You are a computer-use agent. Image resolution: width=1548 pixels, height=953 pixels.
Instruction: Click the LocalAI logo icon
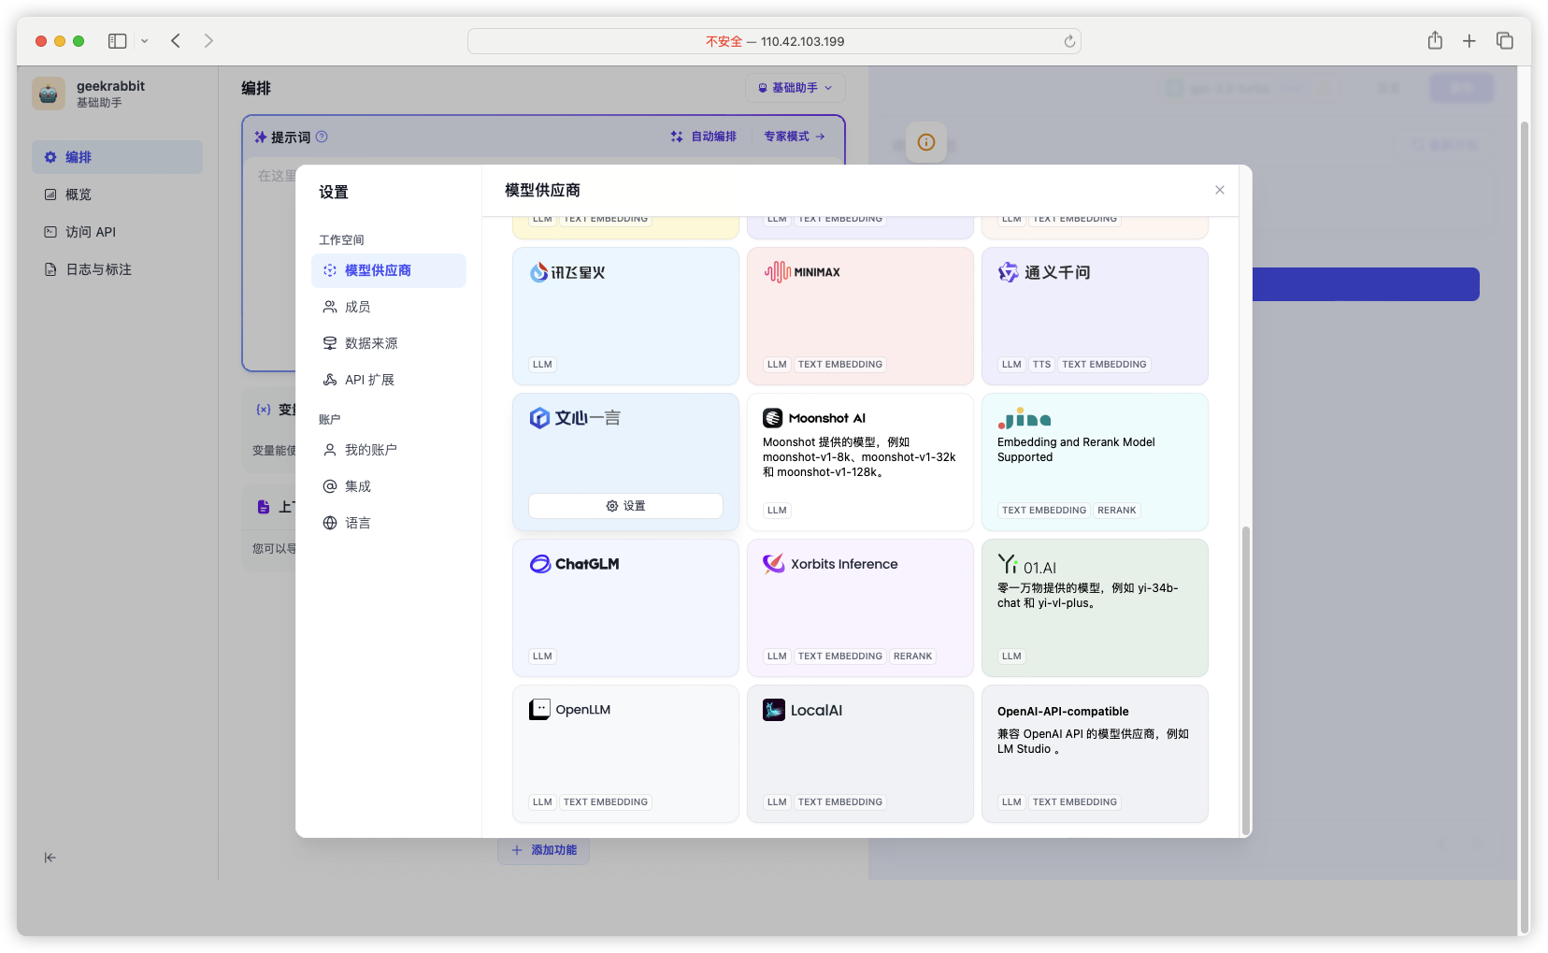point(774,710)
